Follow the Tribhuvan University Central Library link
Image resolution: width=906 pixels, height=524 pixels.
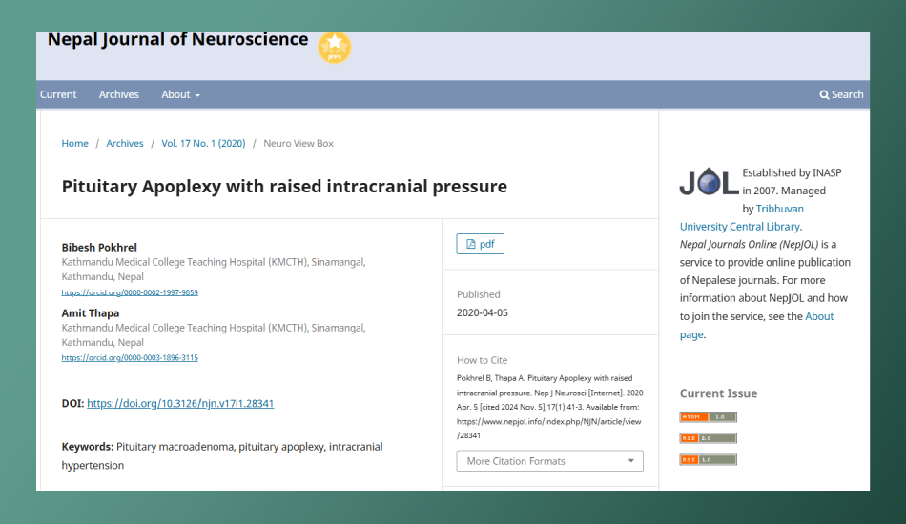pyautogui.click(x=741, y=227)
